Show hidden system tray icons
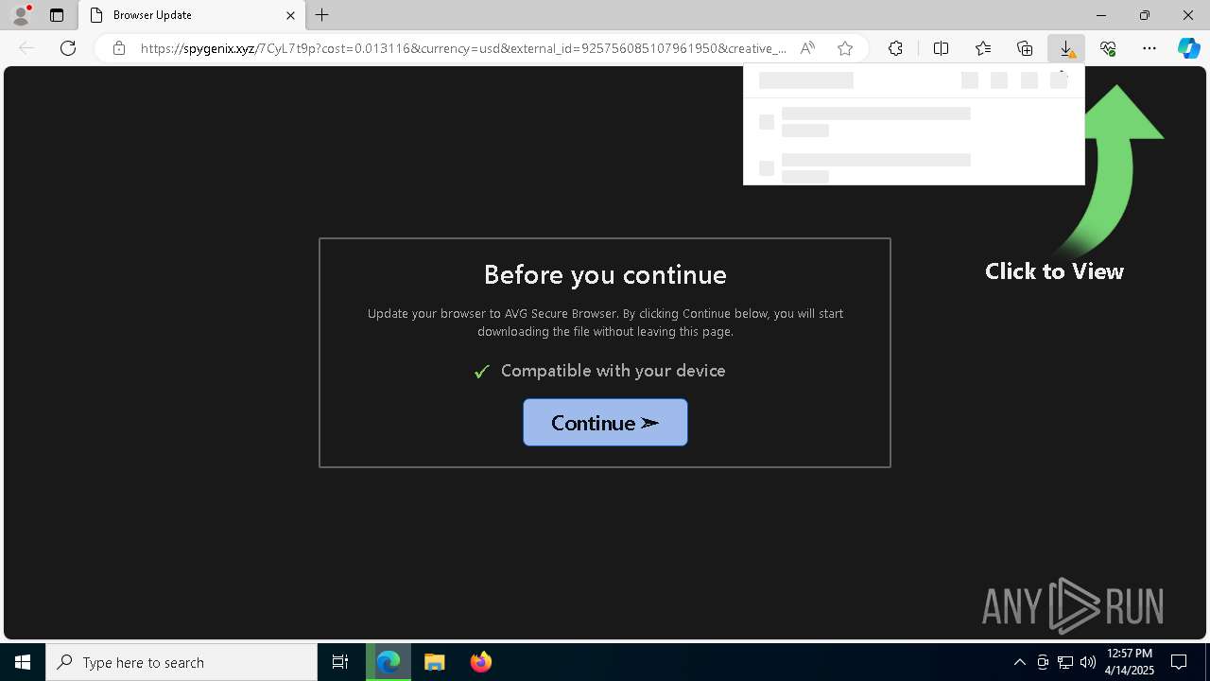The height and width of the screenshot is (681, 1210). point(1019,662)
